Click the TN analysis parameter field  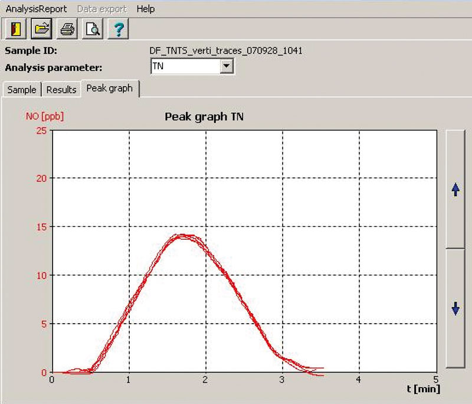click(x=185, y=66)
